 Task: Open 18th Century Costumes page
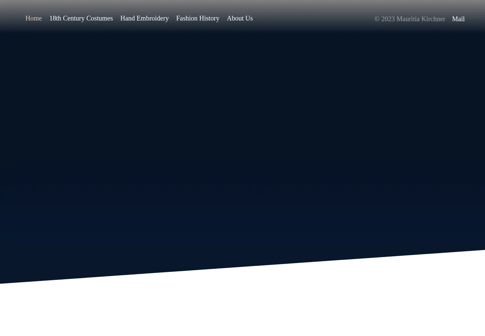tap(81, 18)
